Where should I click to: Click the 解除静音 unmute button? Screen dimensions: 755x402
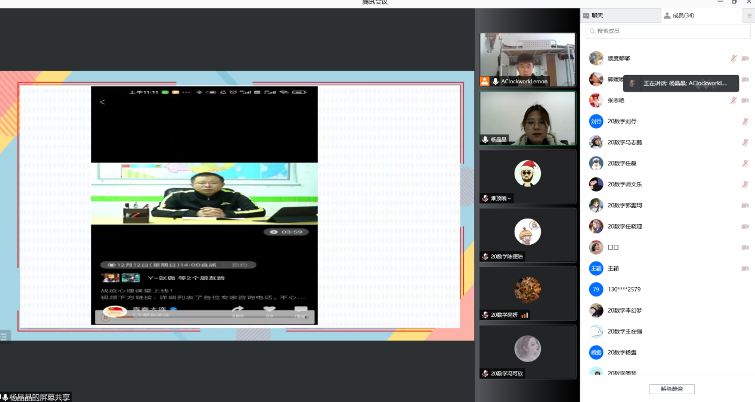click(672, 389)
